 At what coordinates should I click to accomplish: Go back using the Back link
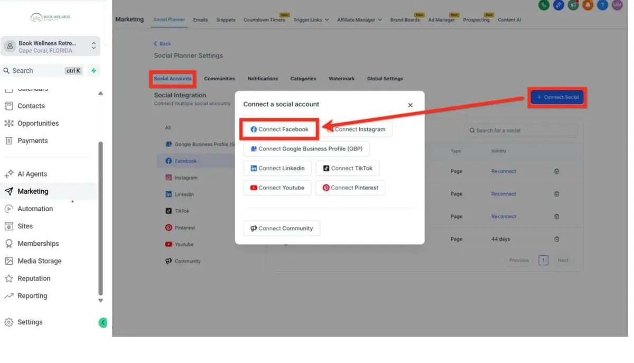pos(162,44)
